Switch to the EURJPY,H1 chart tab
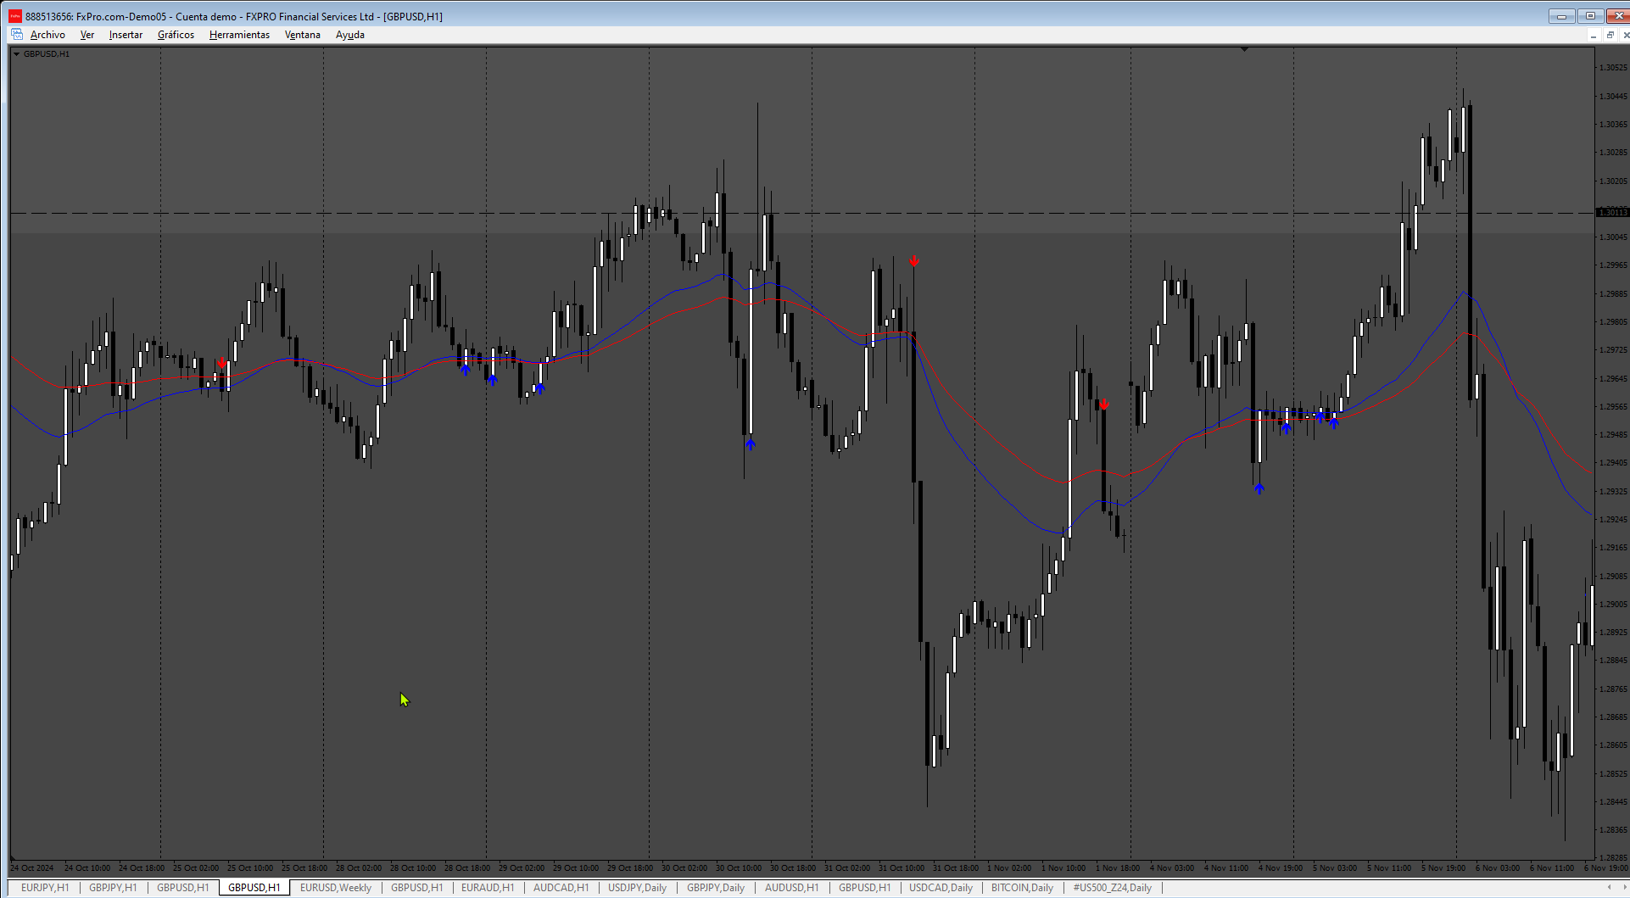The width and height of the screenshot is (1630, 898). coord(45,888)
